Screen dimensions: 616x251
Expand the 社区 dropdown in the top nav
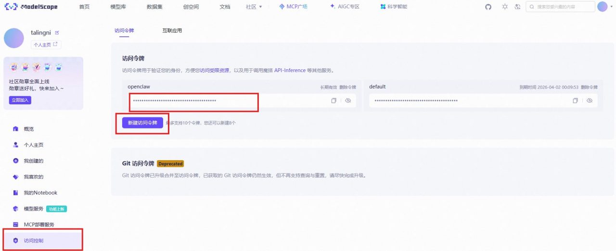(254, 7)
